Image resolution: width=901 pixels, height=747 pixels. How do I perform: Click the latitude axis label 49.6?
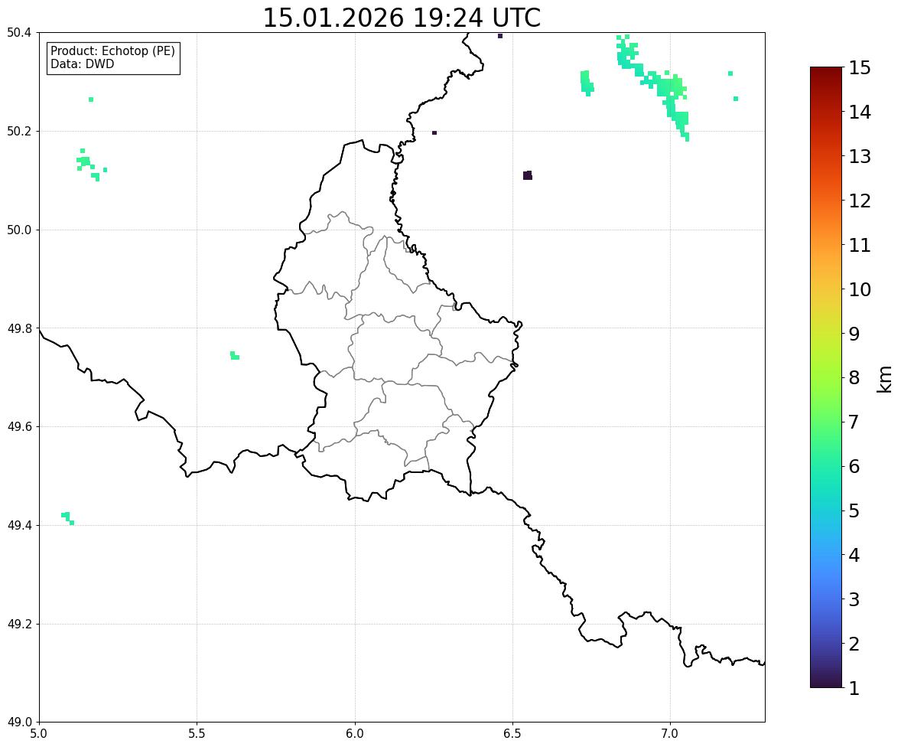[20, 426]
